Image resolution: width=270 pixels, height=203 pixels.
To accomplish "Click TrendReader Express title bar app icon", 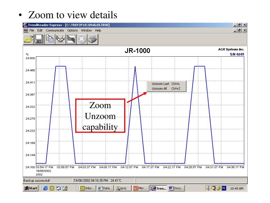I will coord(25,25).
